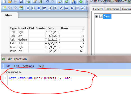Create a Button object icon
The width and height of the screenshot is (131, 94).
tap(66, 8)
